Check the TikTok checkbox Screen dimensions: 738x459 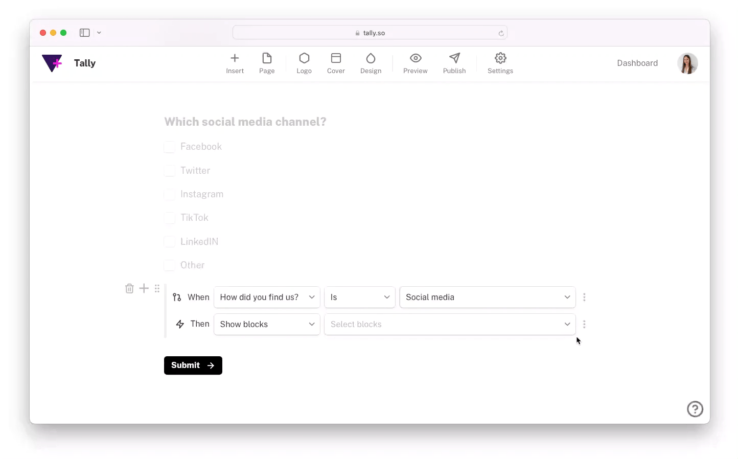coord(170,218)
